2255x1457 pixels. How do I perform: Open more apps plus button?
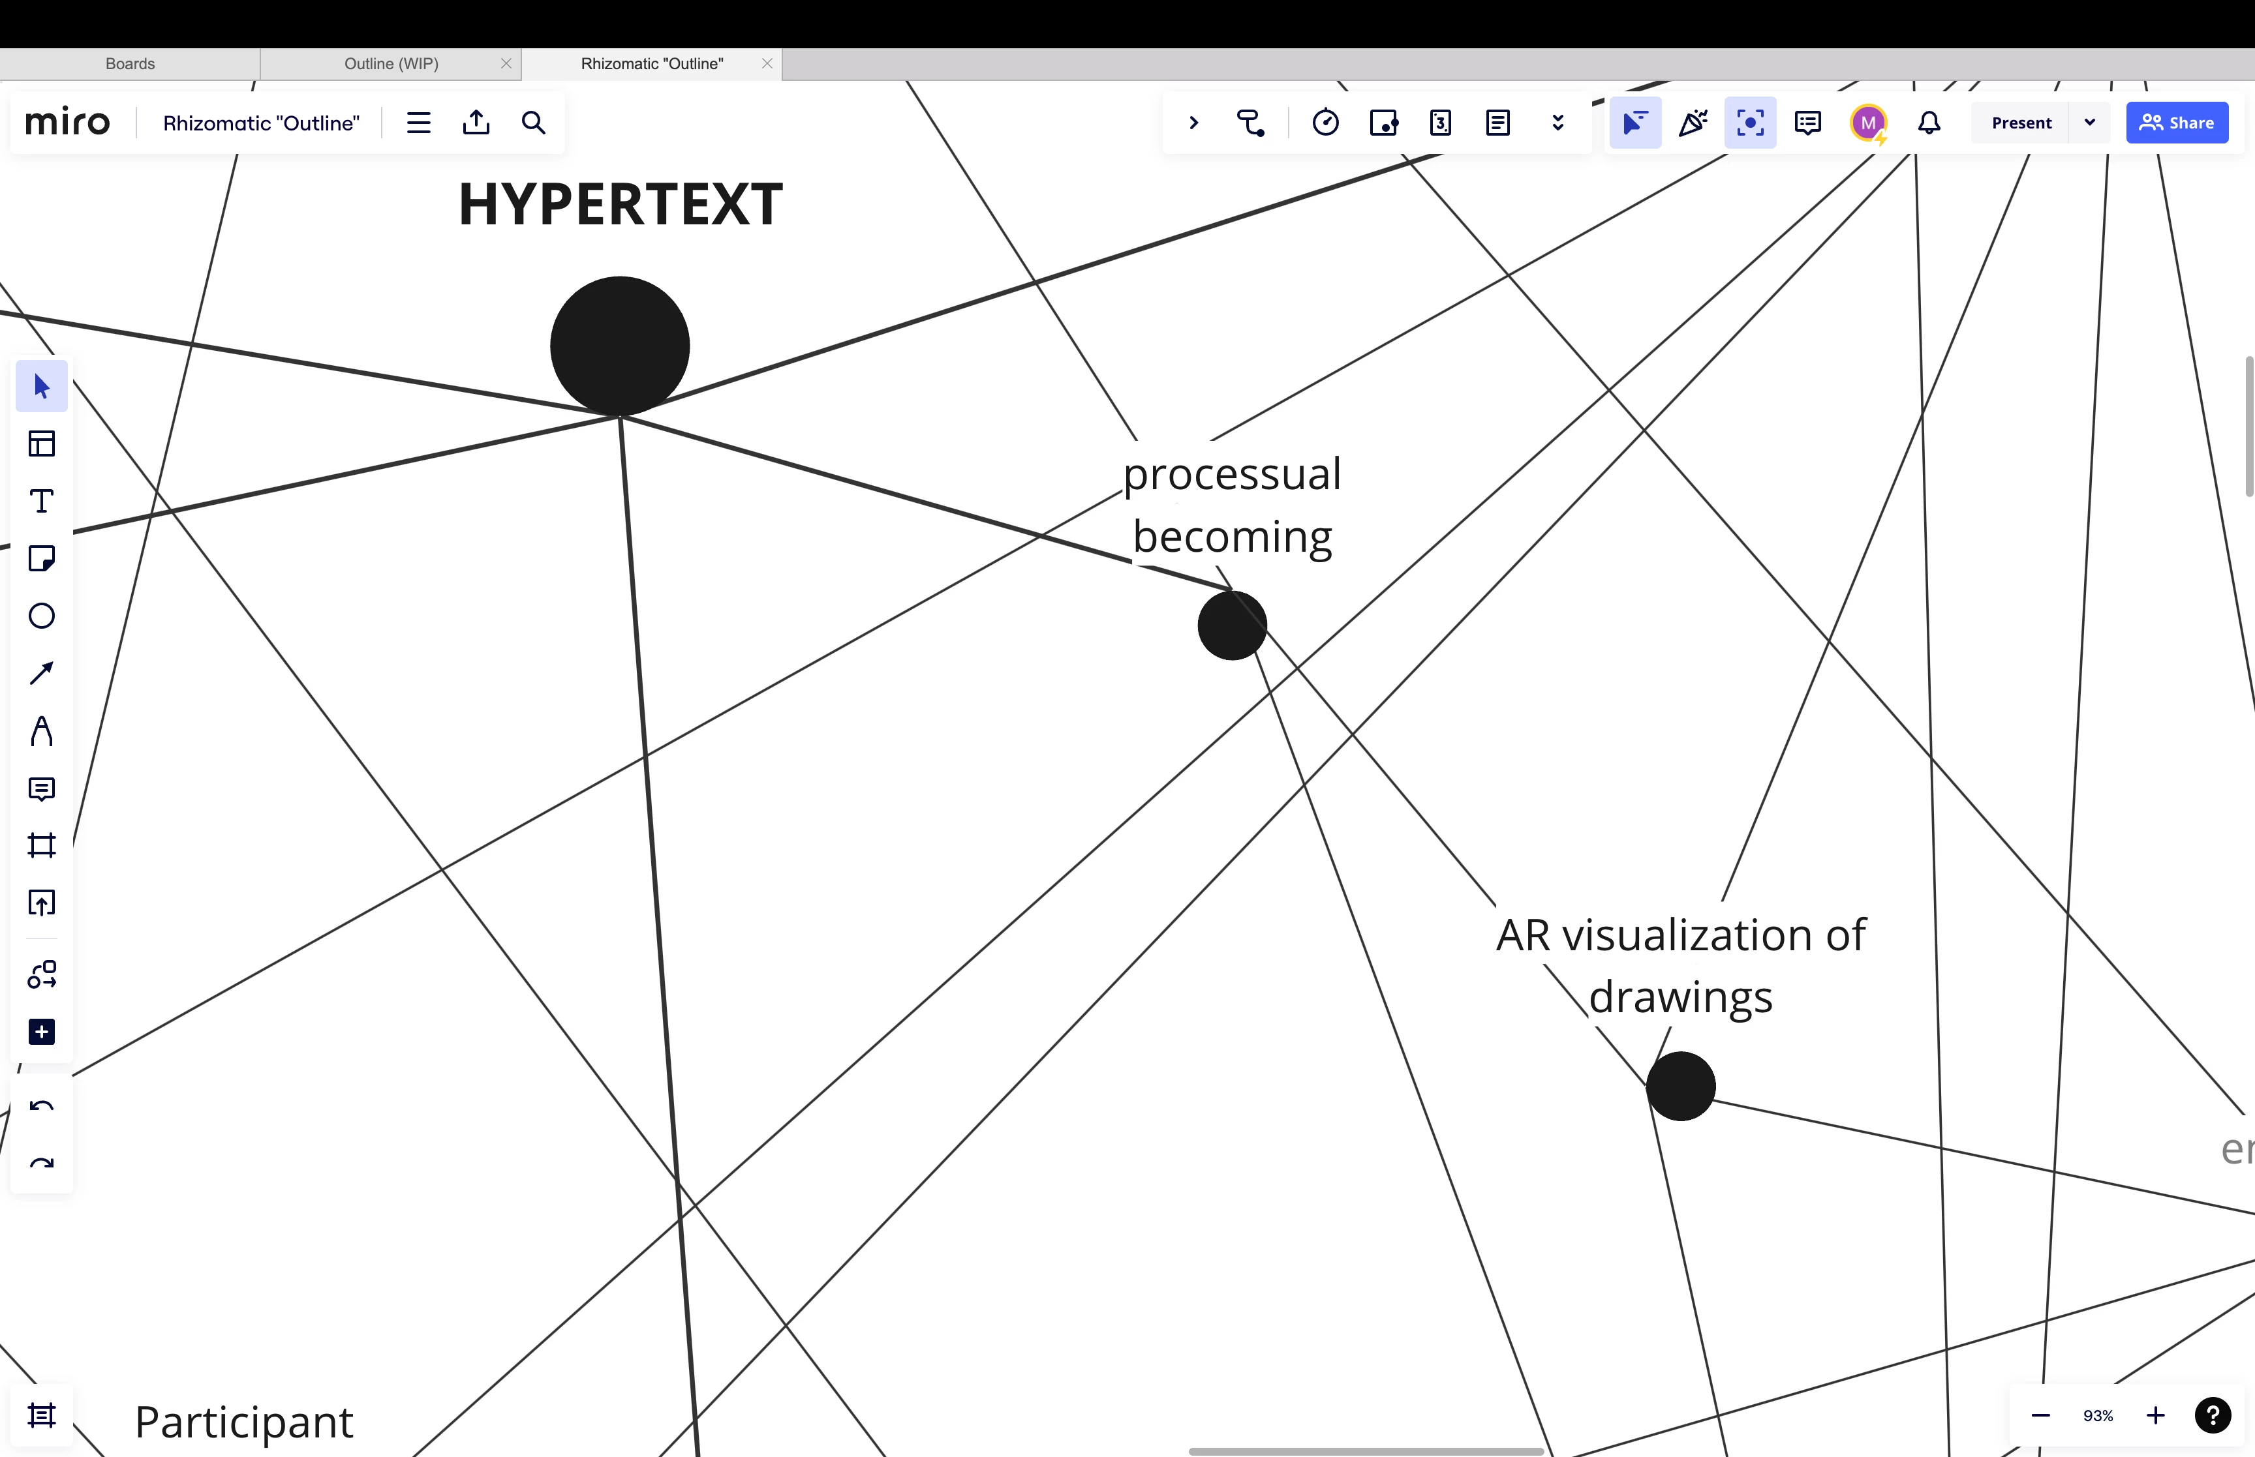click(42, 1031)
